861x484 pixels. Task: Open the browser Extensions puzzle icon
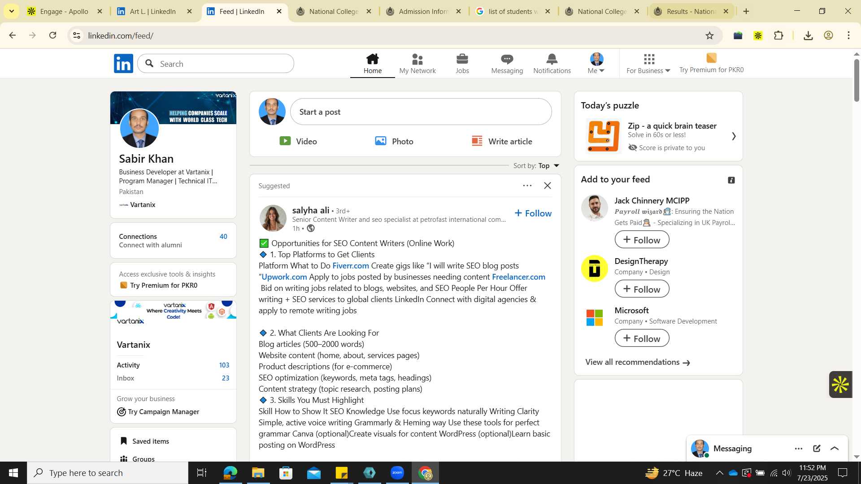click(778, 35)
